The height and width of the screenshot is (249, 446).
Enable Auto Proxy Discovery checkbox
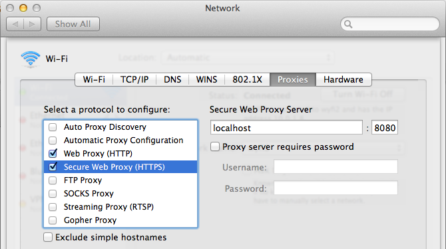[53, 127]
